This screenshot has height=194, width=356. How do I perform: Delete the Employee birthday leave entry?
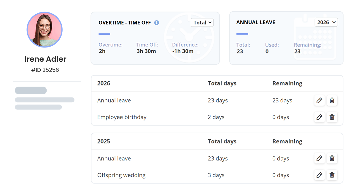[332, 117]
